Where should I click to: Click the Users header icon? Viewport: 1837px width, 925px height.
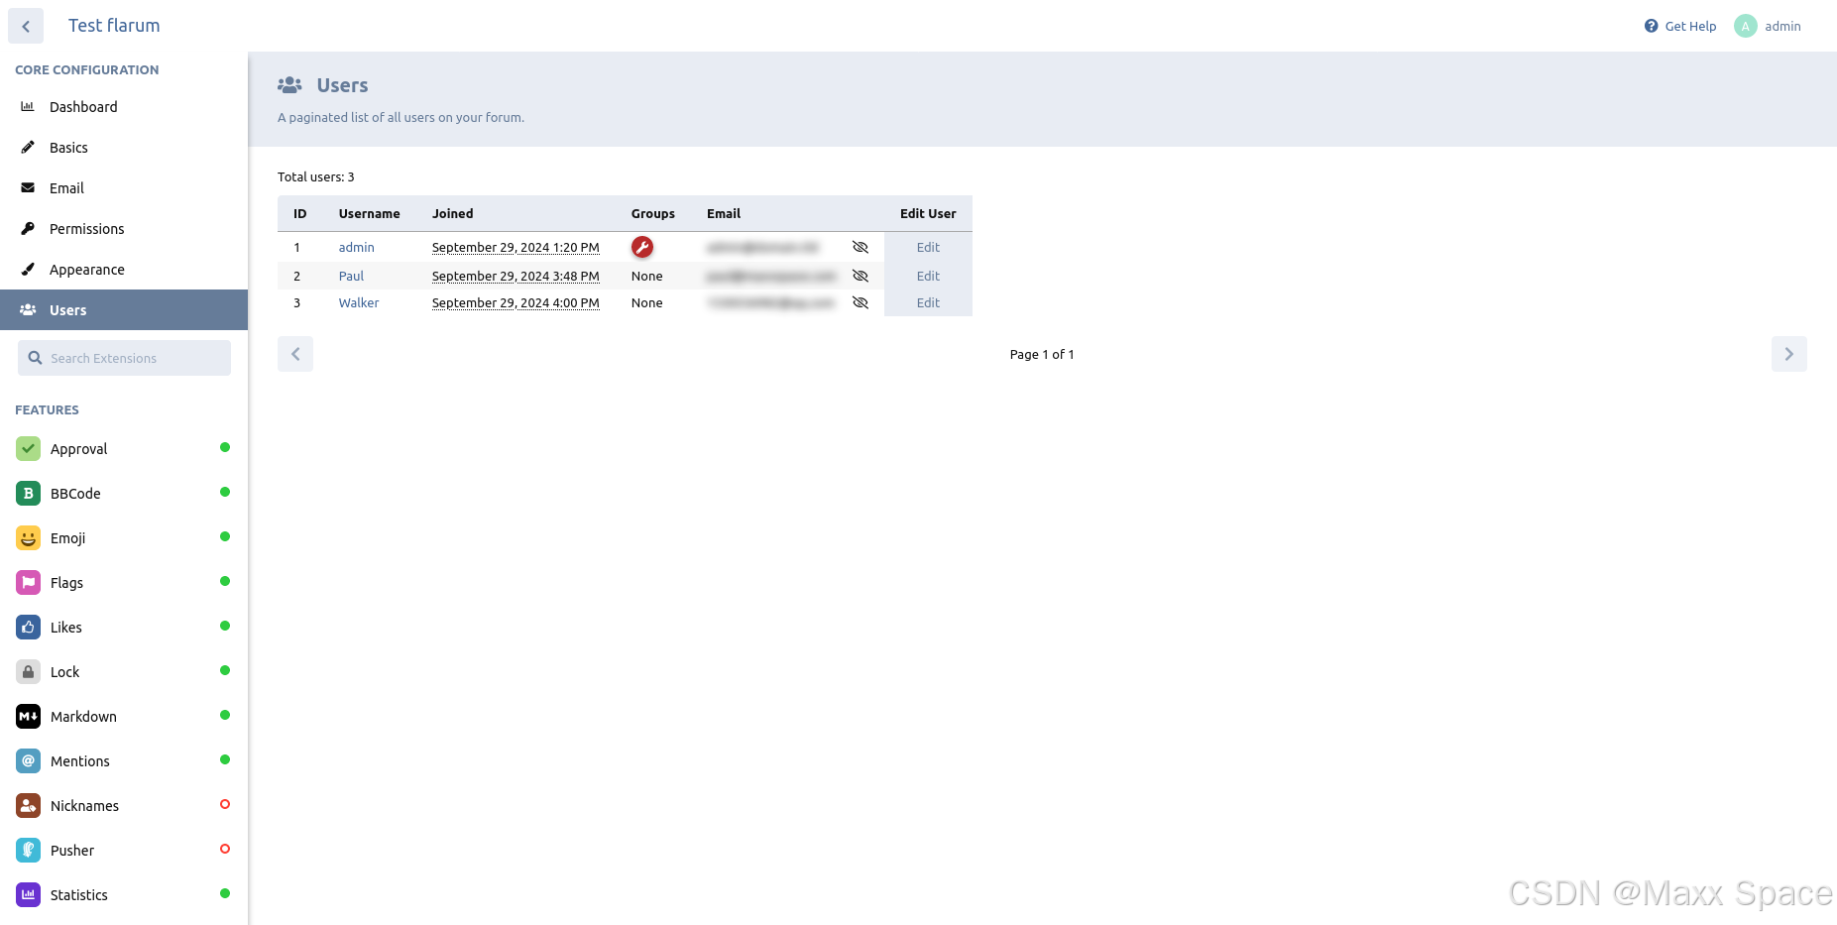[x=289, y=85]
